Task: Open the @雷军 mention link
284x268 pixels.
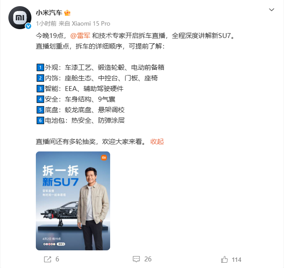Action: click(x=80, y=36)
